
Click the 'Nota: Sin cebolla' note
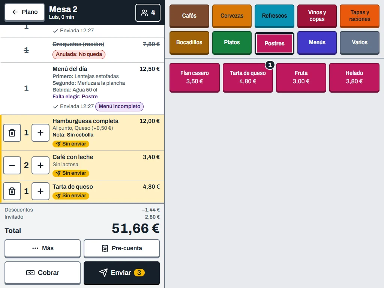pos(73,135)
